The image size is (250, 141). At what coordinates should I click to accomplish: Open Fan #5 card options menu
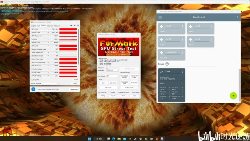[182, 39]
